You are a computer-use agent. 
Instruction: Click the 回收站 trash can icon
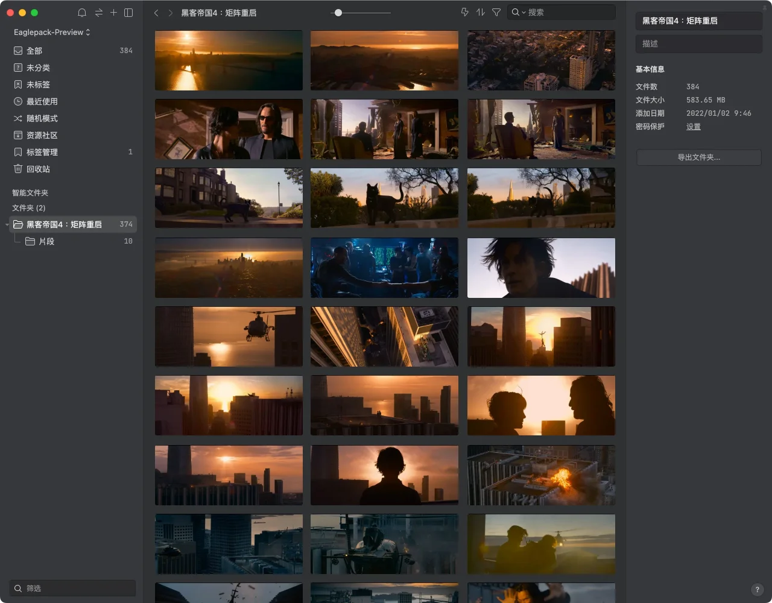coord(18,169)
